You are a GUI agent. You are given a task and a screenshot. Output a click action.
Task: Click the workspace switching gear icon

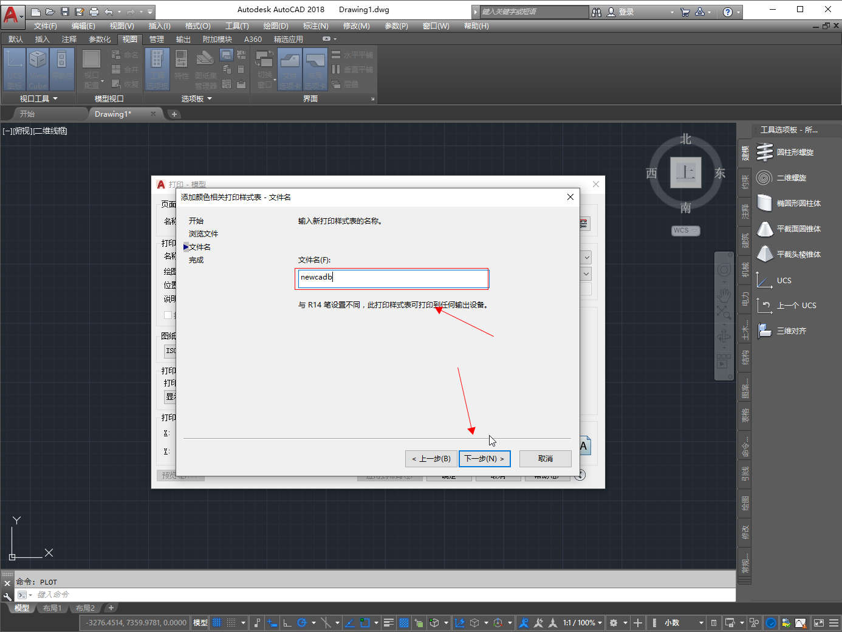point(613,623)
